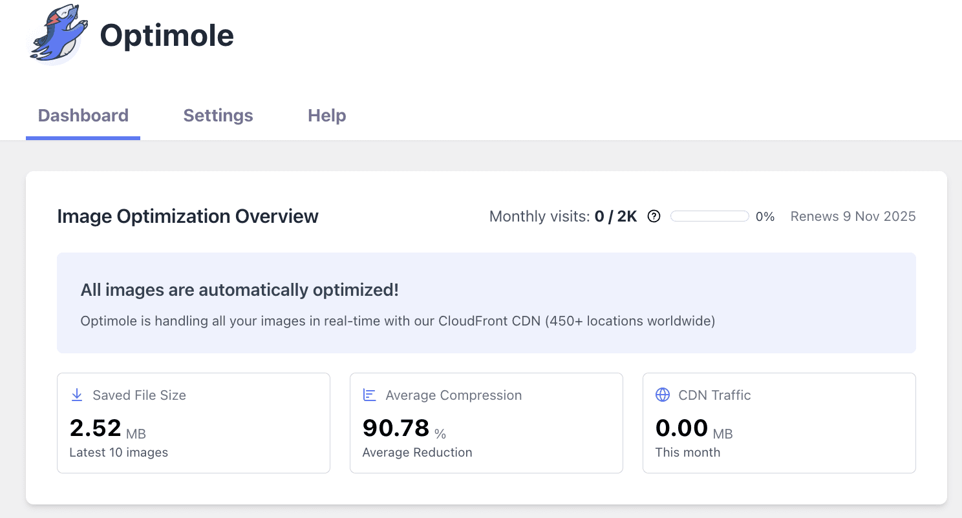
Task: Open the Settings tab
Action: (218, 116)
